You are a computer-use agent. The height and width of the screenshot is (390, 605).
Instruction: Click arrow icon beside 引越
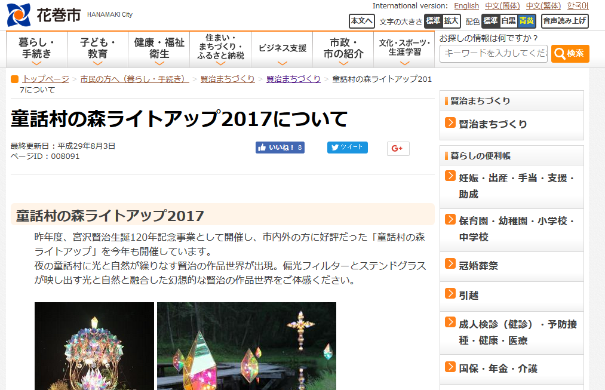click(450, 293)
